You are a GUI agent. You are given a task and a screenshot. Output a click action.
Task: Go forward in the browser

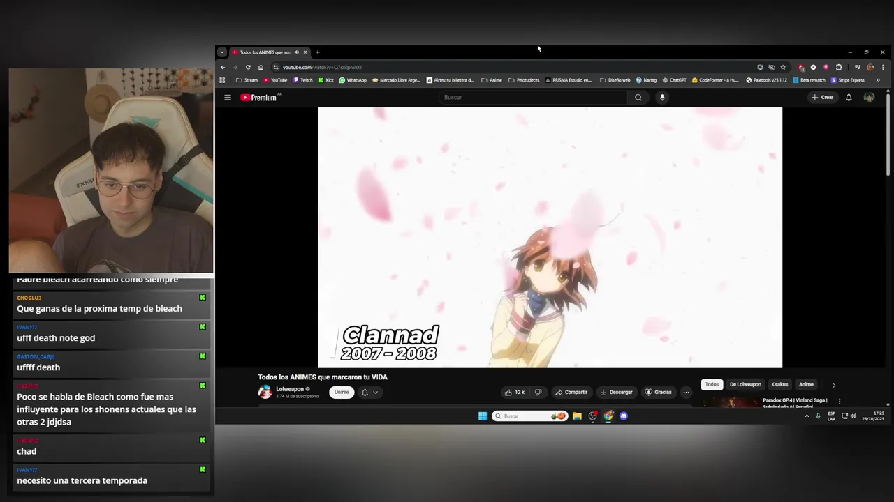point(235,67)
